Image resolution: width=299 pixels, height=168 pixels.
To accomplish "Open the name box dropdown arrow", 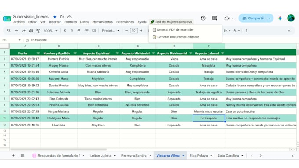I will [x=19, y=40].
